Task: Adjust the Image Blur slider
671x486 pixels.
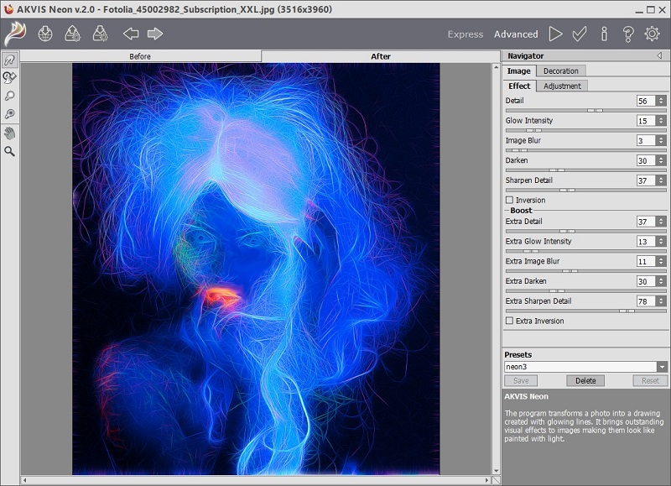Action: pyautogui.click(x=585, y=150)
